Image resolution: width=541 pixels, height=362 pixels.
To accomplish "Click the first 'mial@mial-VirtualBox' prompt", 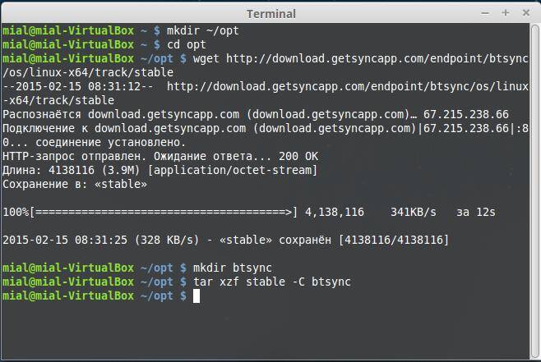I will [x=67, y=30].
